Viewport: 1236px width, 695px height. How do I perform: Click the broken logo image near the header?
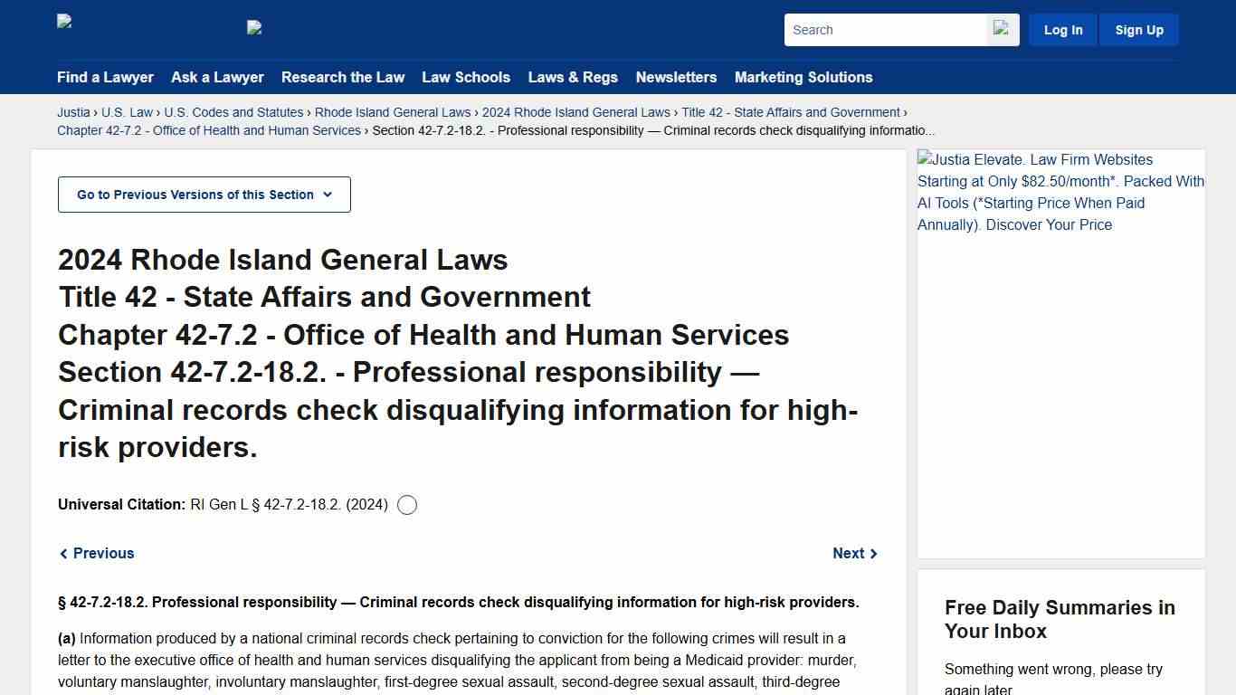[x=254, y=27]
